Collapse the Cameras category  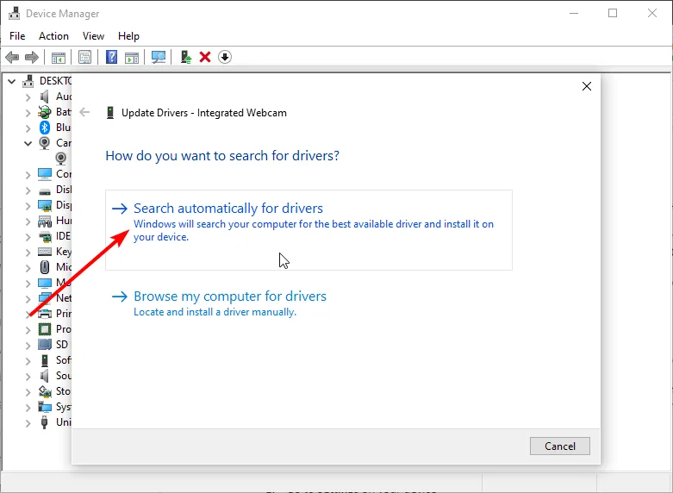[x=28, y=143]
